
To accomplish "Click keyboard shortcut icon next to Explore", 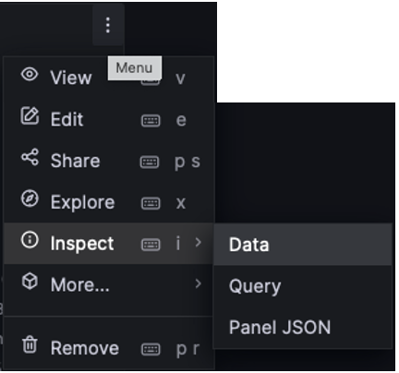I will tap(151, 203).
